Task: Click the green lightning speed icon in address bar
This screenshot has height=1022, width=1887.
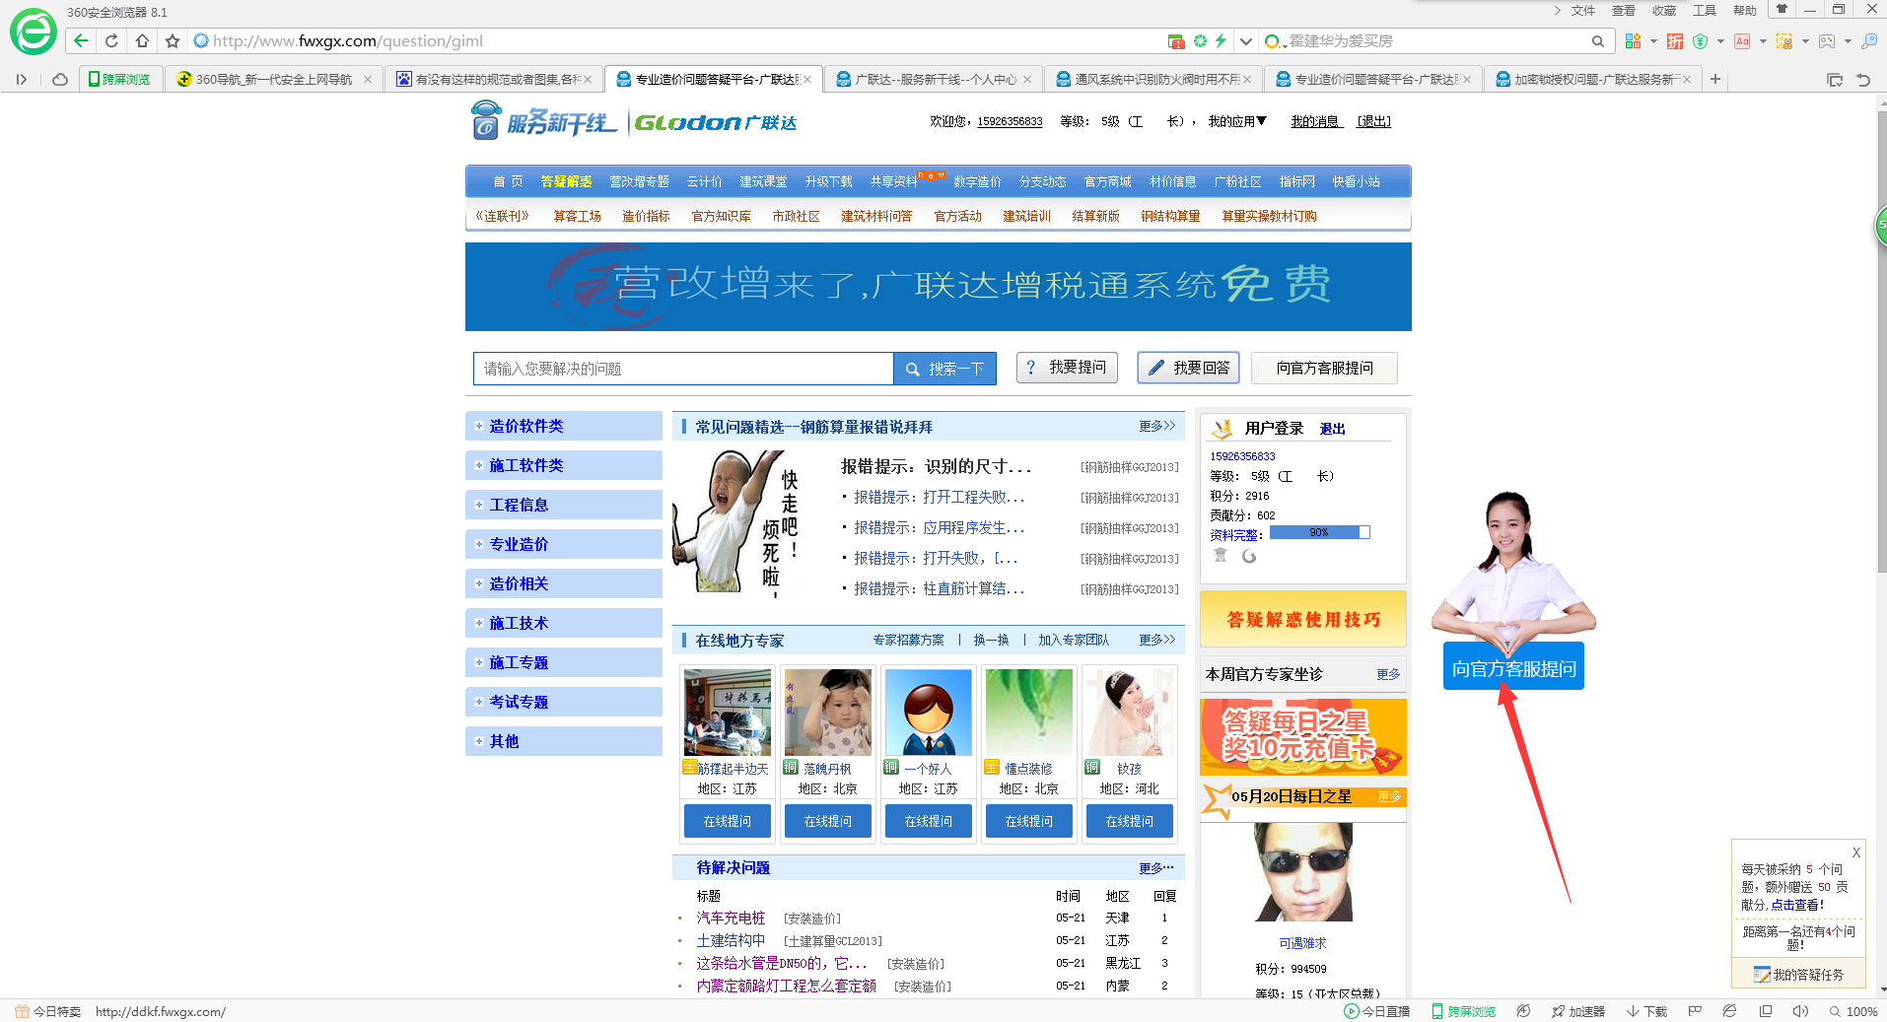Action: tap(1221, 41)
